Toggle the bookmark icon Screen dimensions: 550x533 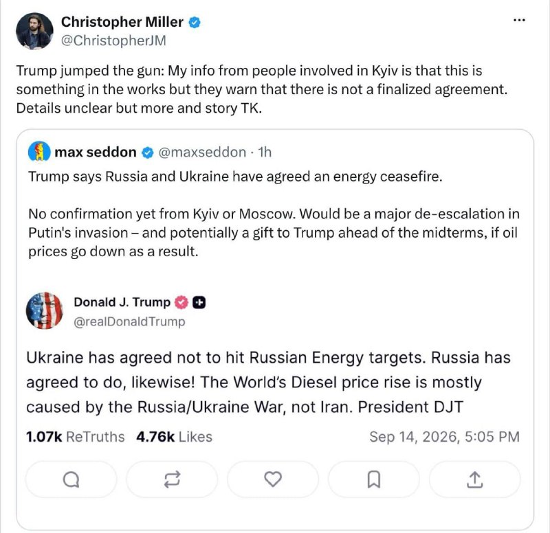click(x=373, y=479)
